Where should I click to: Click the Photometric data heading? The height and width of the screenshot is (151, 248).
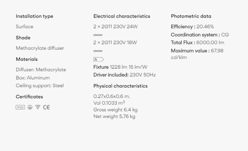click(191, 16)
